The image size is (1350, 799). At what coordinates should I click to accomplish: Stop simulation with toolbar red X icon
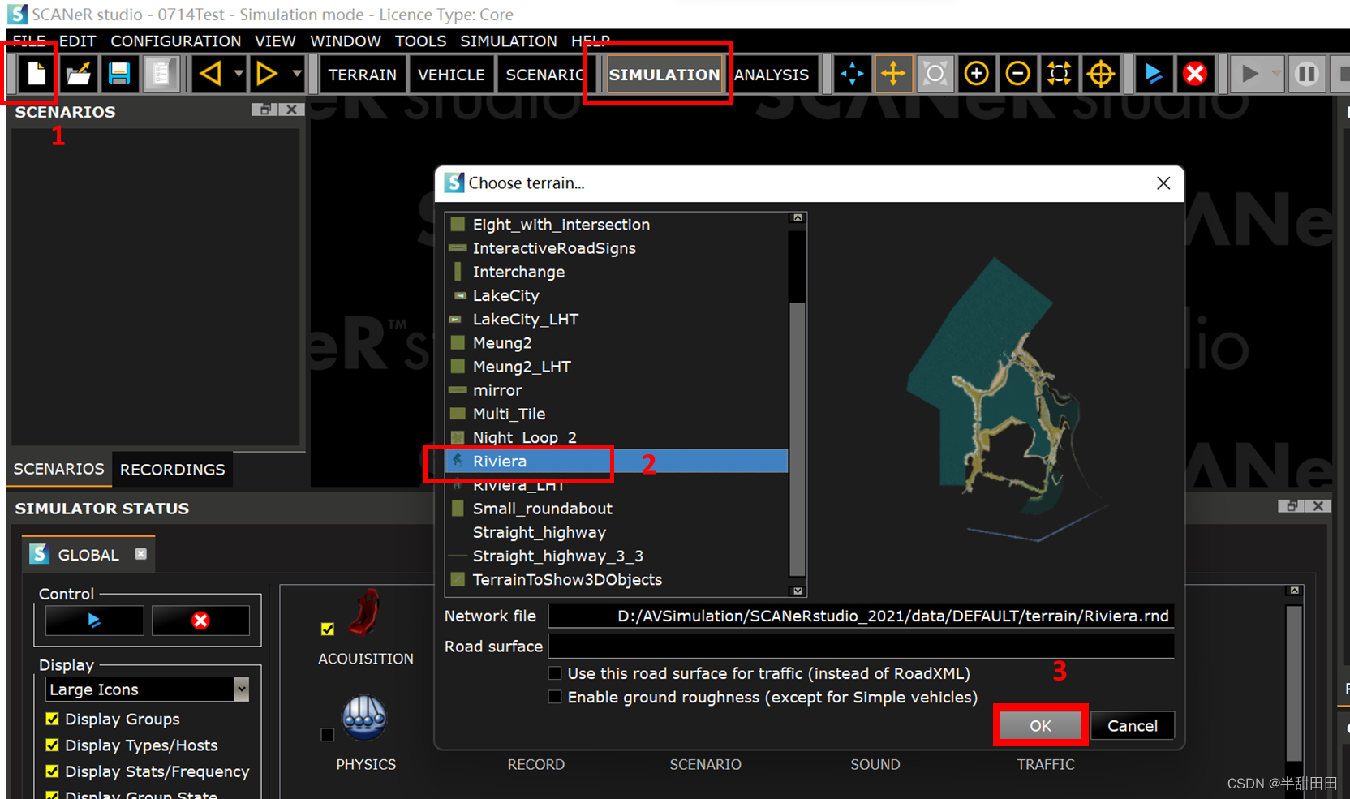tap(1194, 74)
